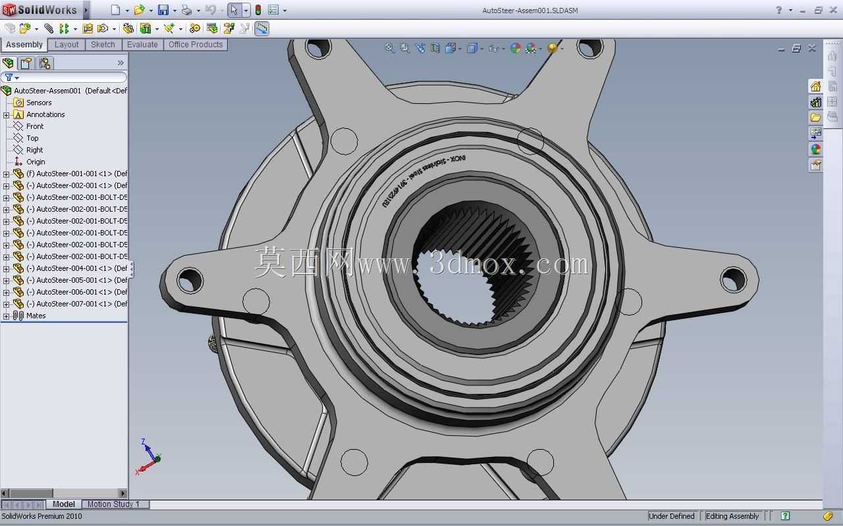Open File Explorer folder task pane tab

[815, 118]
